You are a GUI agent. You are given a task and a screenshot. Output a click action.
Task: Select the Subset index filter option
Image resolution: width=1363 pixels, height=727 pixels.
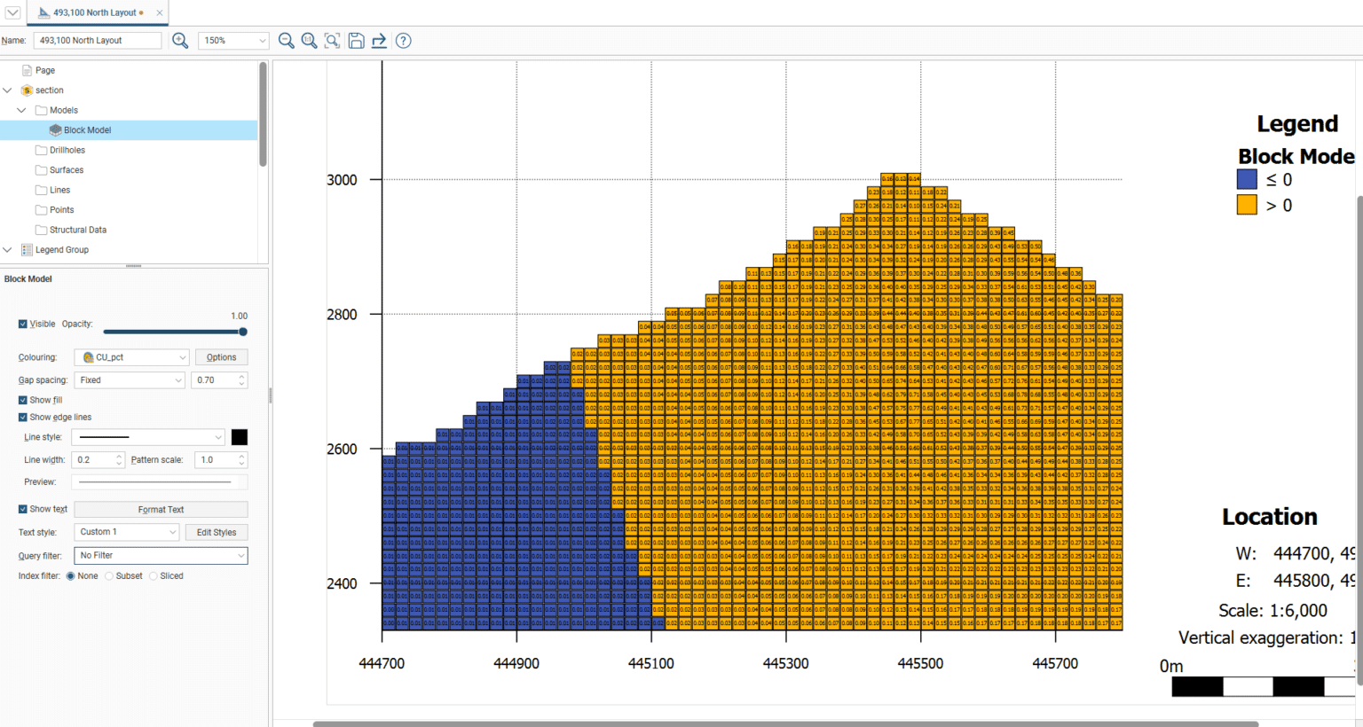coord(109,576)
